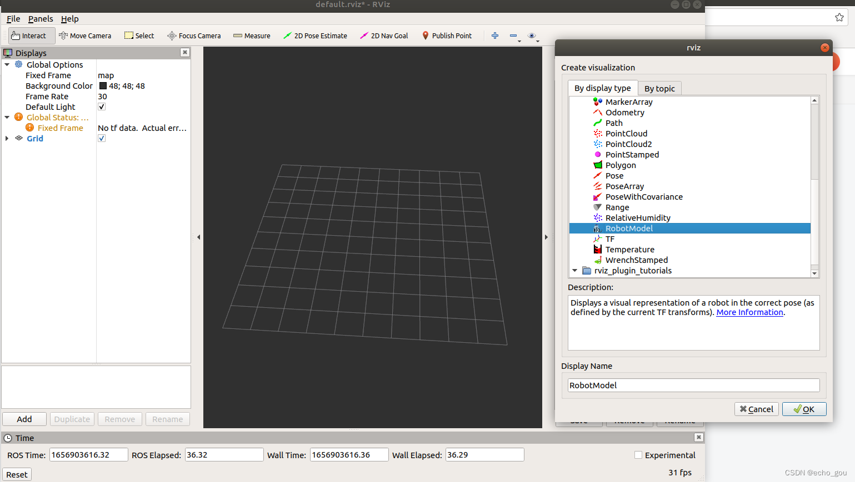
Task: Select the Interact tool
Action: pyautogui.click(x=32, y=35)
